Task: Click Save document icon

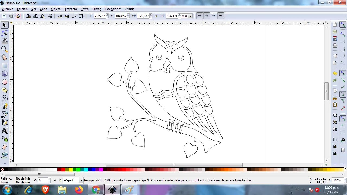Action: pyautogui.click(x=335, y=38)
